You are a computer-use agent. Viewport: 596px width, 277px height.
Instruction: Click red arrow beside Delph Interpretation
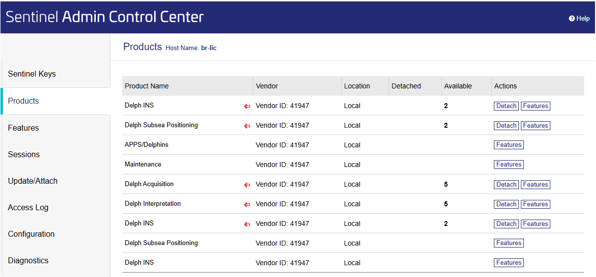click(x=247, y=204)
